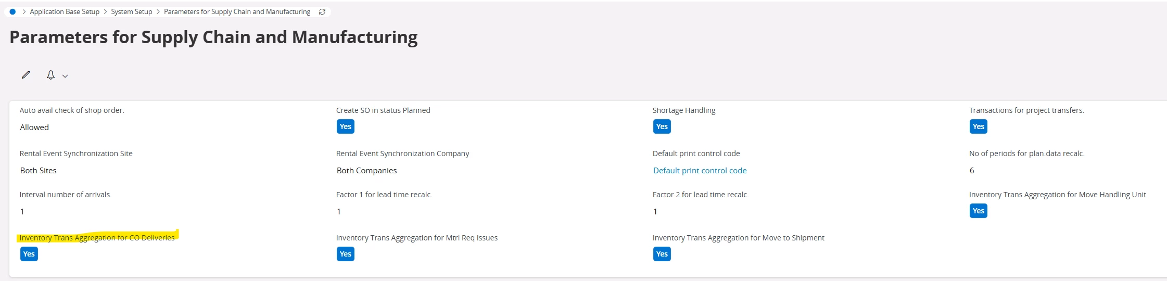Viewport: 1167px width, 281px height.
Task: Click the refresh icon in breadcrumb
Action: 322,11
